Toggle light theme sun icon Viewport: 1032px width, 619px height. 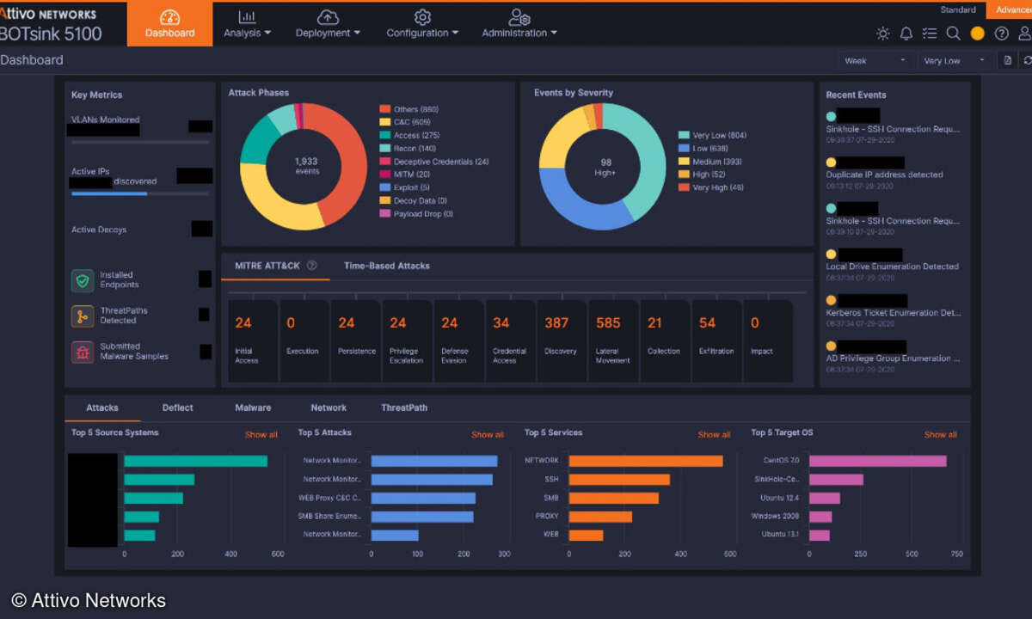click(882, 34)
